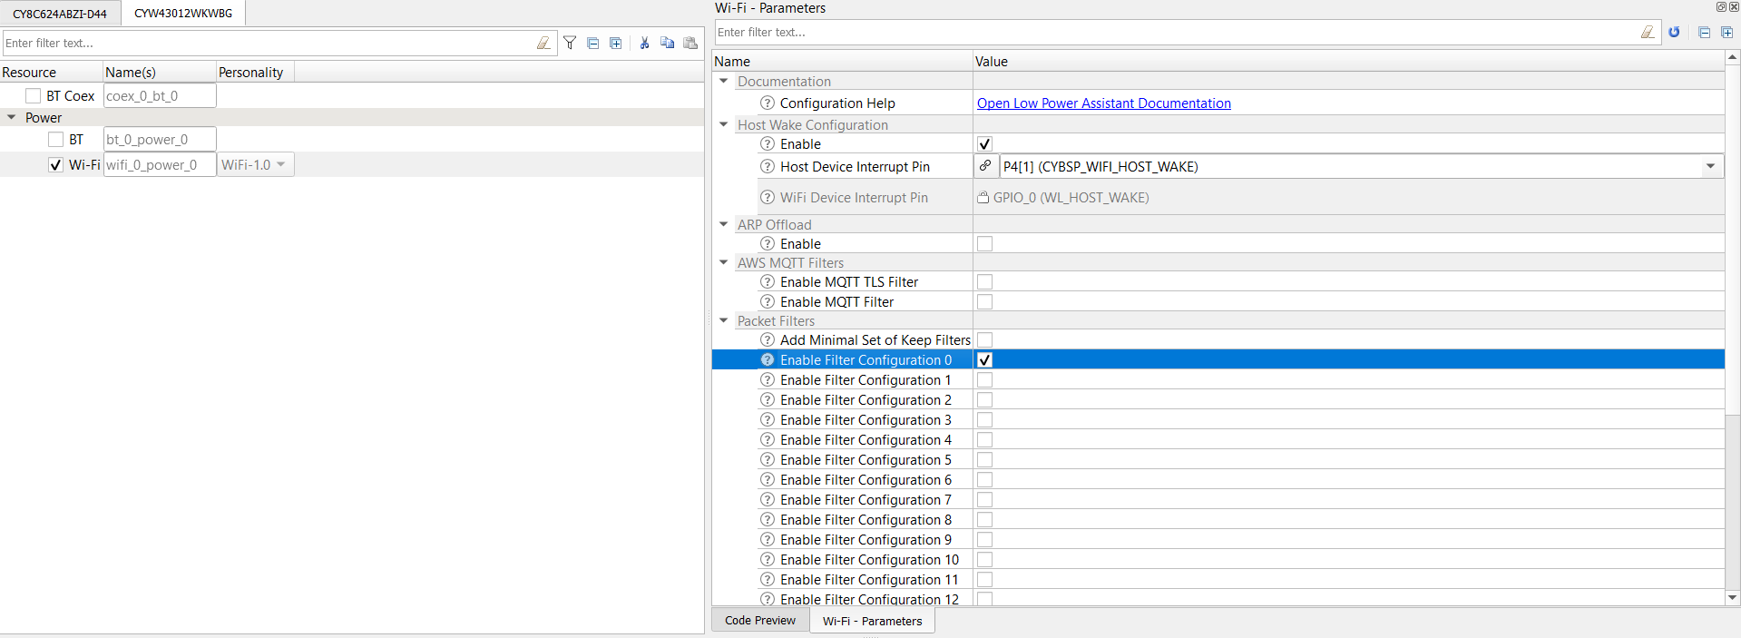
Task: Click the parameters scrollbar up arrow
Action: click(1733, 58)
